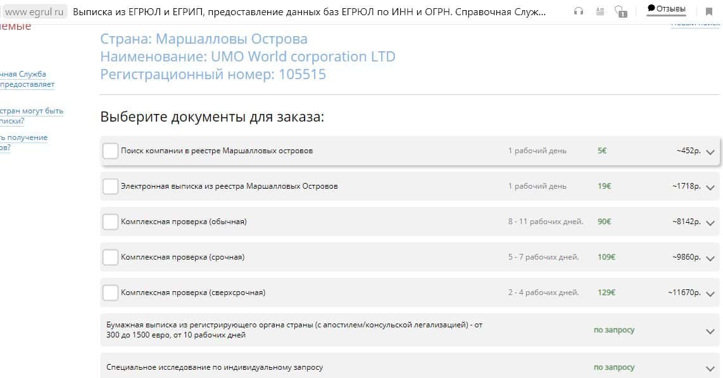Viewport: 723px width, 378px height.
Task: Expand the Поиск компании row chevron
Action: tap(710, 152)
